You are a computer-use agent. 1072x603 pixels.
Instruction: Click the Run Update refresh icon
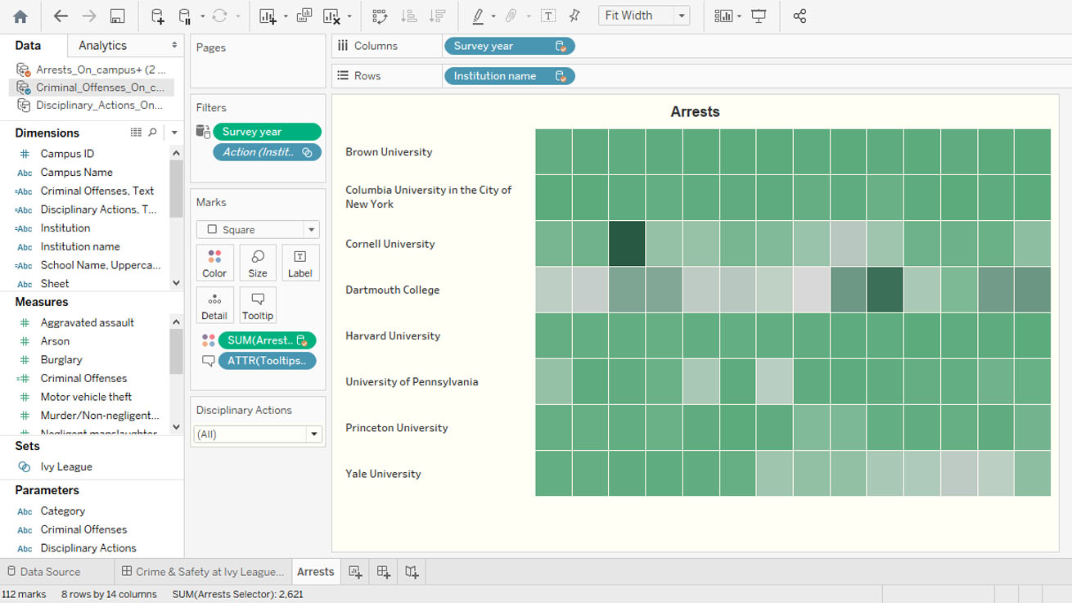pyautogui.click(x=219, y=16)
